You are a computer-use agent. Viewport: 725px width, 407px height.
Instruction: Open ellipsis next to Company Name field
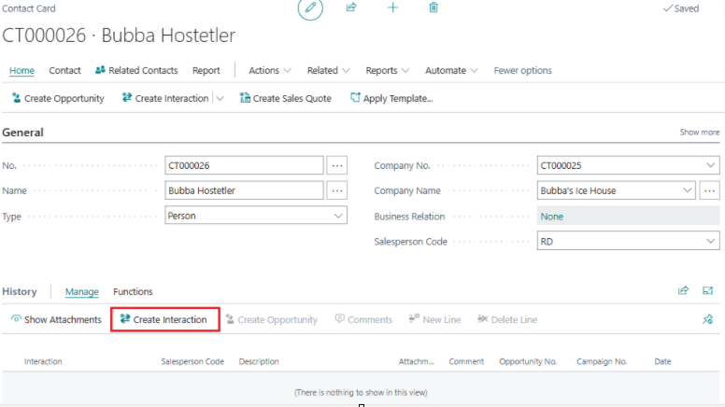[710, 190]
